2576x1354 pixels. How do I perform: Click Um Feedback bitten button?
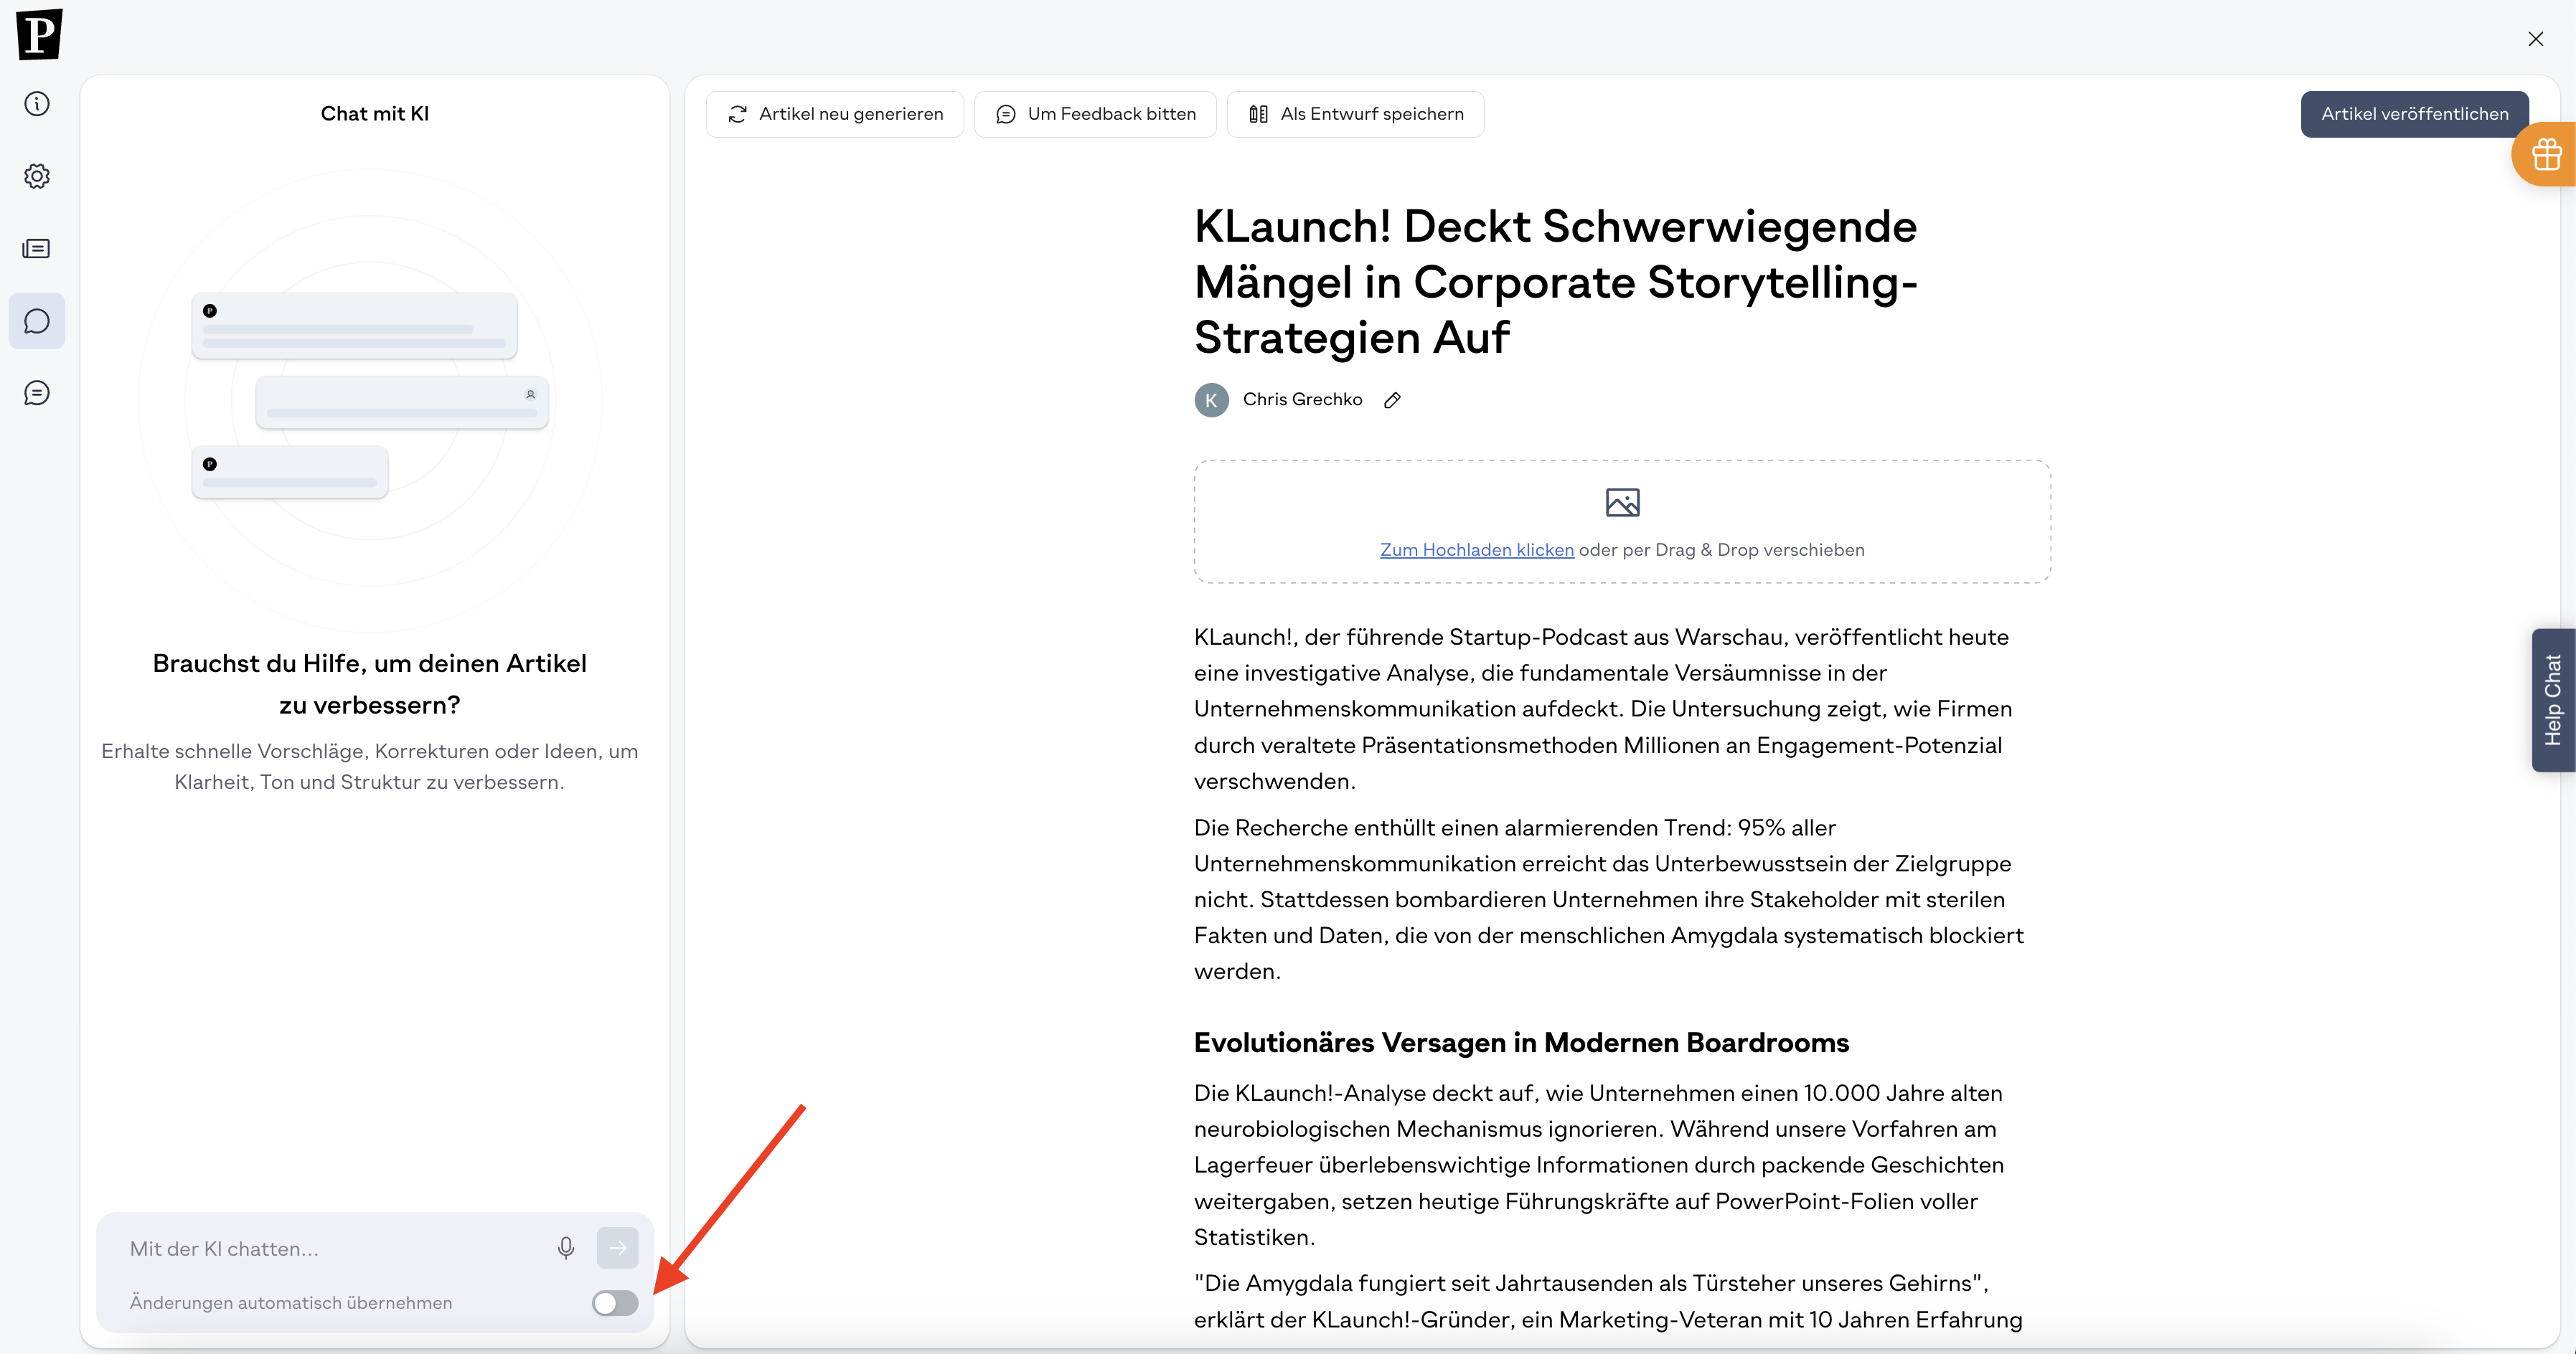1095,114
